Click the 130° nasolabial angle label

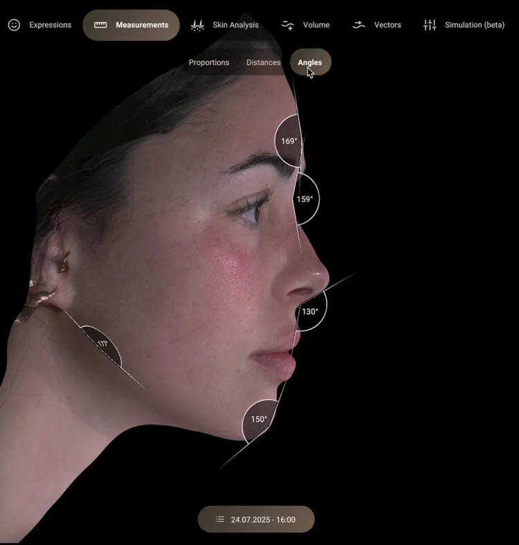click(310, 311)
